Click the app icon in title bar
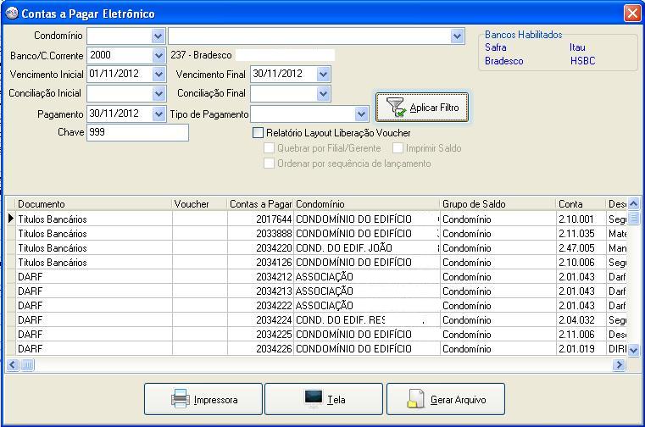Viewport: 645px width, 427px height. [11, 14]
